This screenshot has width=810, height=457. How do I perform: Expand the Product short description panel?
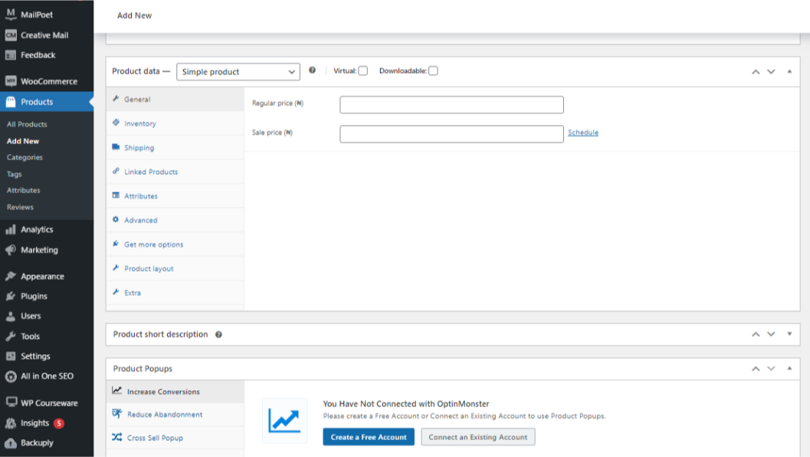pyautogui.click(x=789, y=334)
